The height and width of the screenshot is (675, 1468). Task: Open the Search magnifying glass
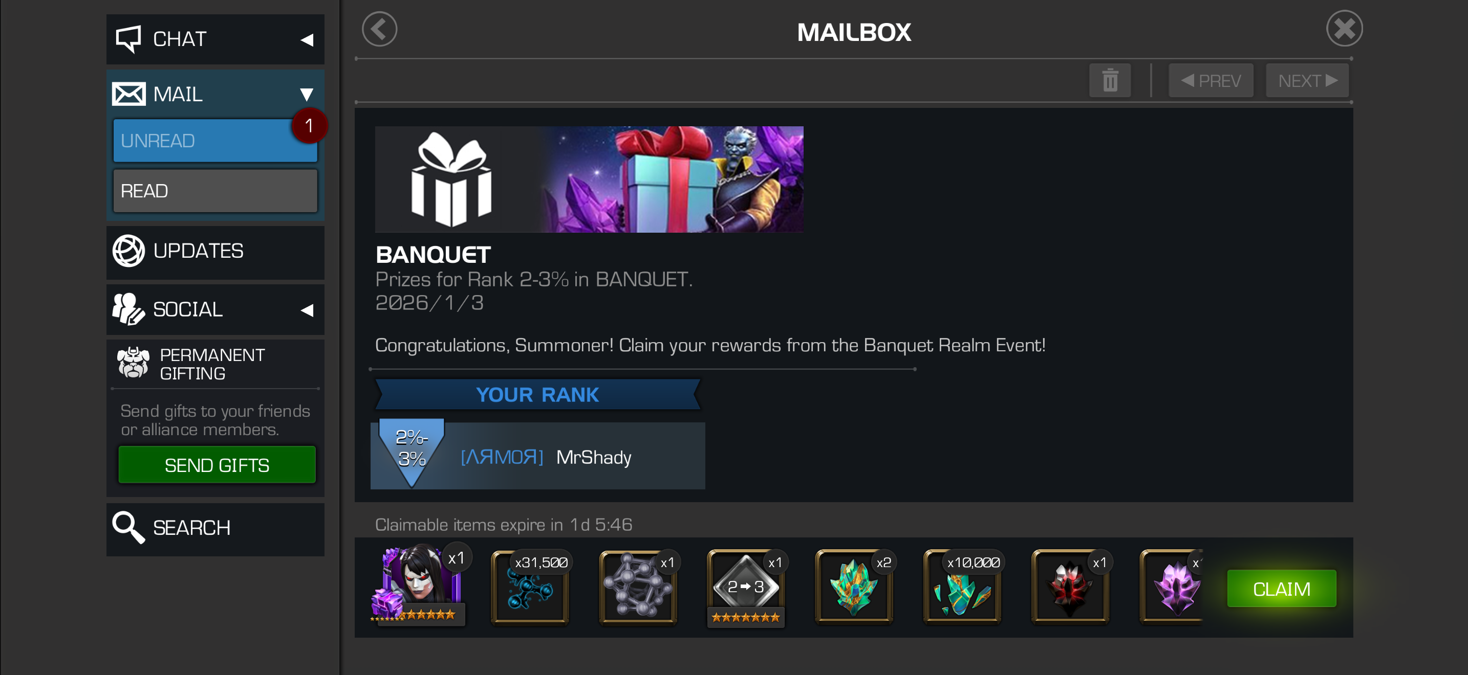215,528
